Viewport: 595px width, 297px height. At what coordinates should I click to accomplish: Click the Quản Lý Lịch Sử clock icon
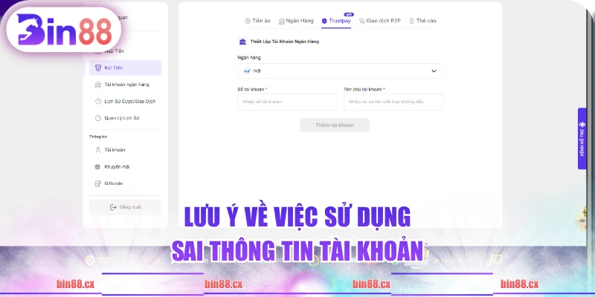(98, 118)
